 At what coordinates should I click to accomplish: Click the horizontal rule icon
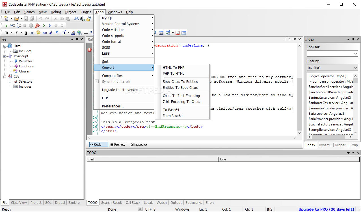click(x=86, y=33)
